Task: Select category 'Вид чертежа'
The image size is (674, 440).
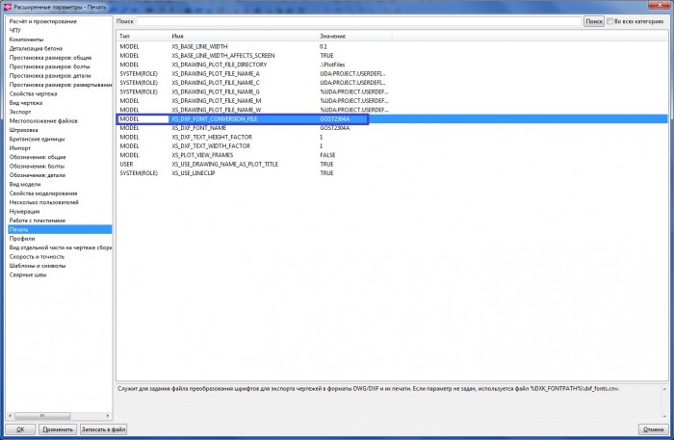Action: coord(26,103)
